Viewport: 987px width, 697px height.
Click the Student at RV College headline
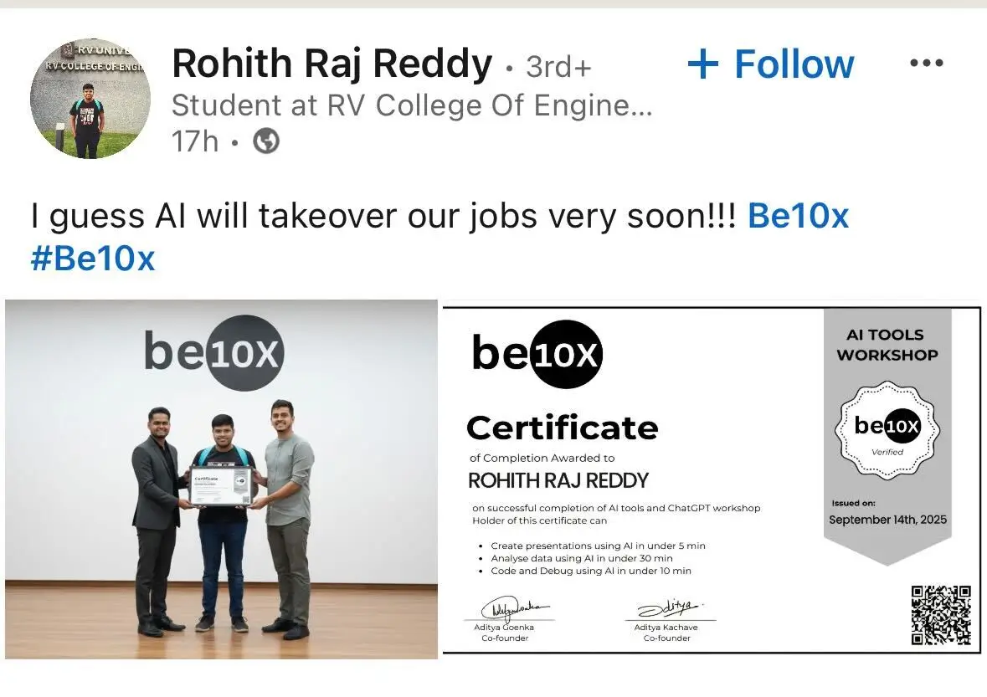(411, 105)
